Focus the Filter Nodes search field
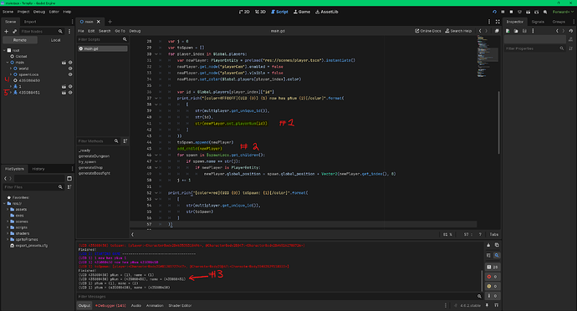The width and height of the screenshot is (577, 311). [x=42, y=31]
